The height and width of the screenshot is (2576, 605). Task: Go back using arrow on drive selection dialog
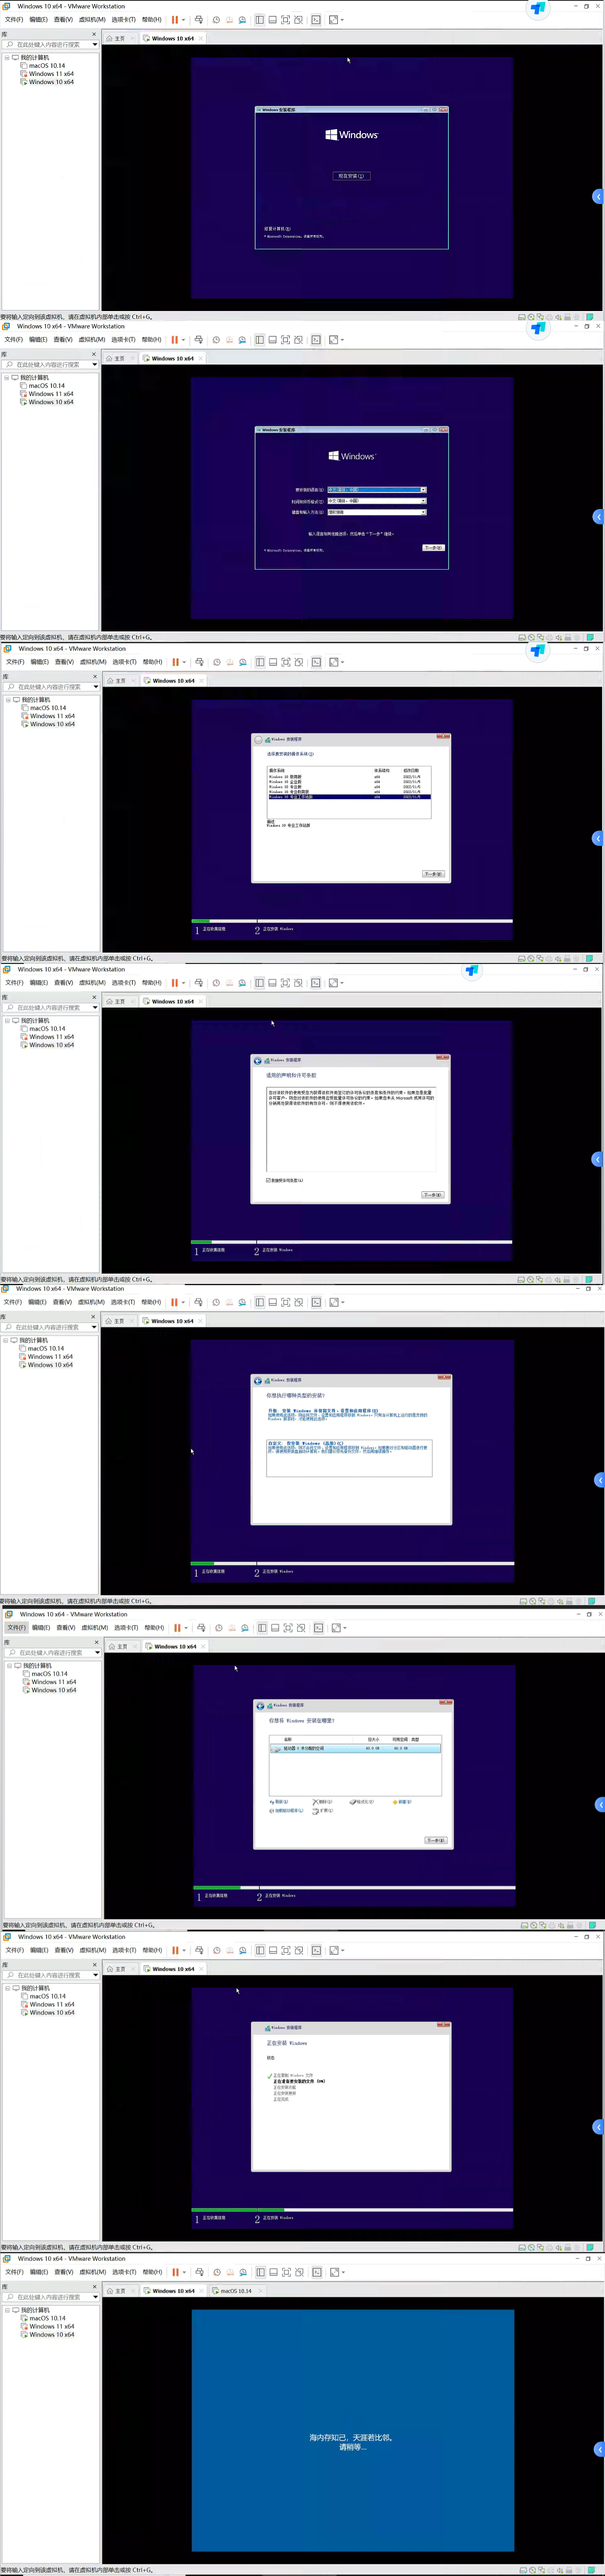(x=261, y=1706)
